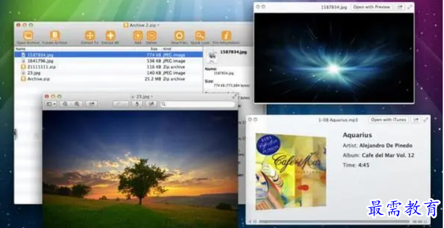Close the 1587834.jpg Quick Look window
The image size is (444, 228).
pos(258,7)
